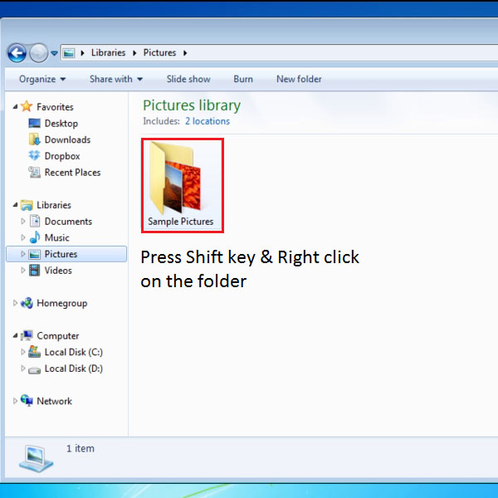Viewport: 498px width, 498px height.
Task: Click the library icon in the address bar
Action: click(69, 53)
